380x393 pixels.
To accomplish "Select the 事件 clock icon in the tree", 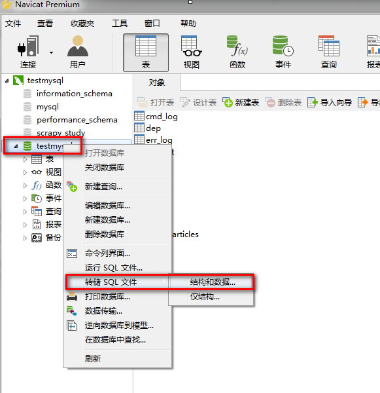I will point(37,198).
